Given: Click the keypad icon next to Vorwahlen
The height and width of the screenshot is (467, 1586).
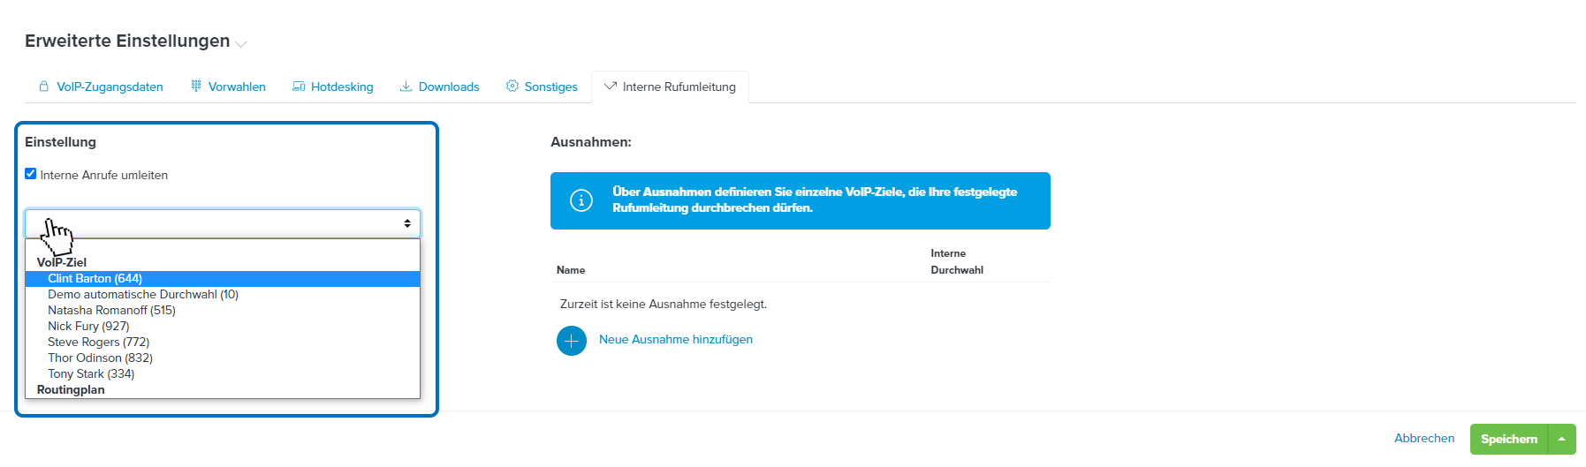Looking at the screenshot, I should 196,87.
